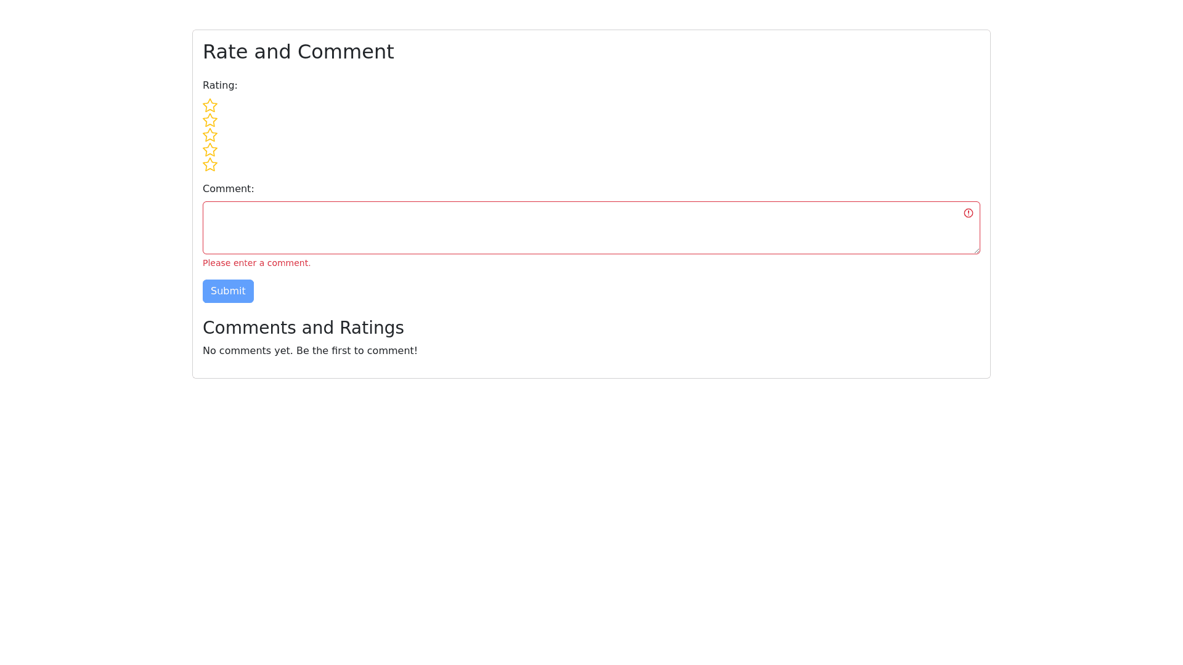Click the "Comments and Ratings" heading
The width and height of the screenshot is (1183, 665).
[303, 328]
